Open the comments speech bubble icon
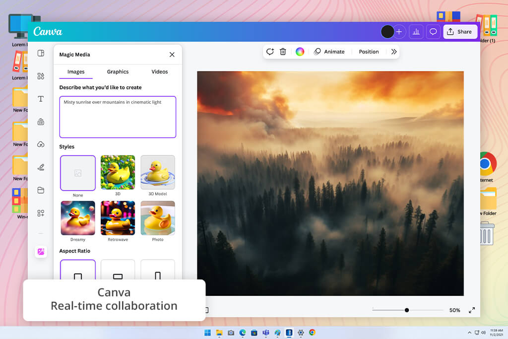The height and width of the screenshot is (339, 508). click(x=433, y=32)
